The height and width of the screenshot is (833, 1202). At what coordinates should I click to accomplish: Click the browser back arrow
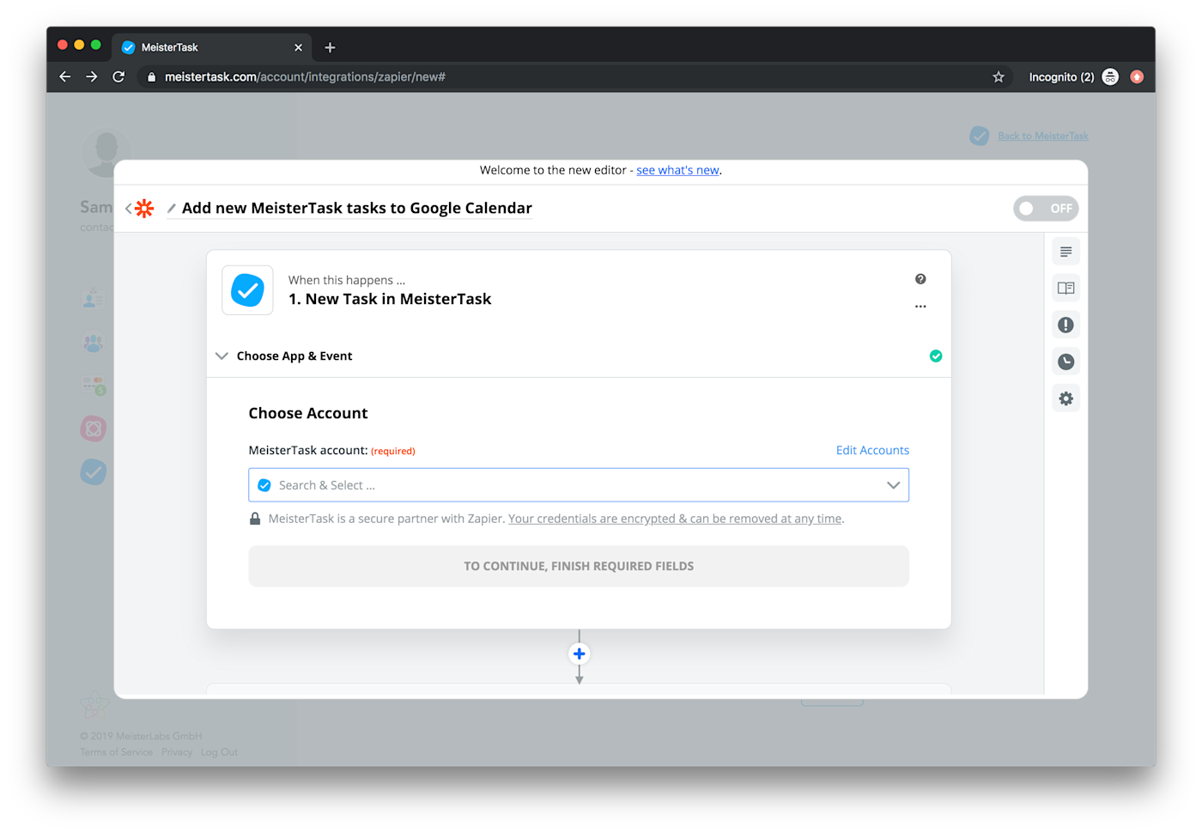[65, 77]
